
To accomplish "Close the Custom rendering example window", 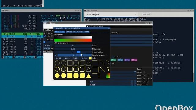I will coord(109,28).
